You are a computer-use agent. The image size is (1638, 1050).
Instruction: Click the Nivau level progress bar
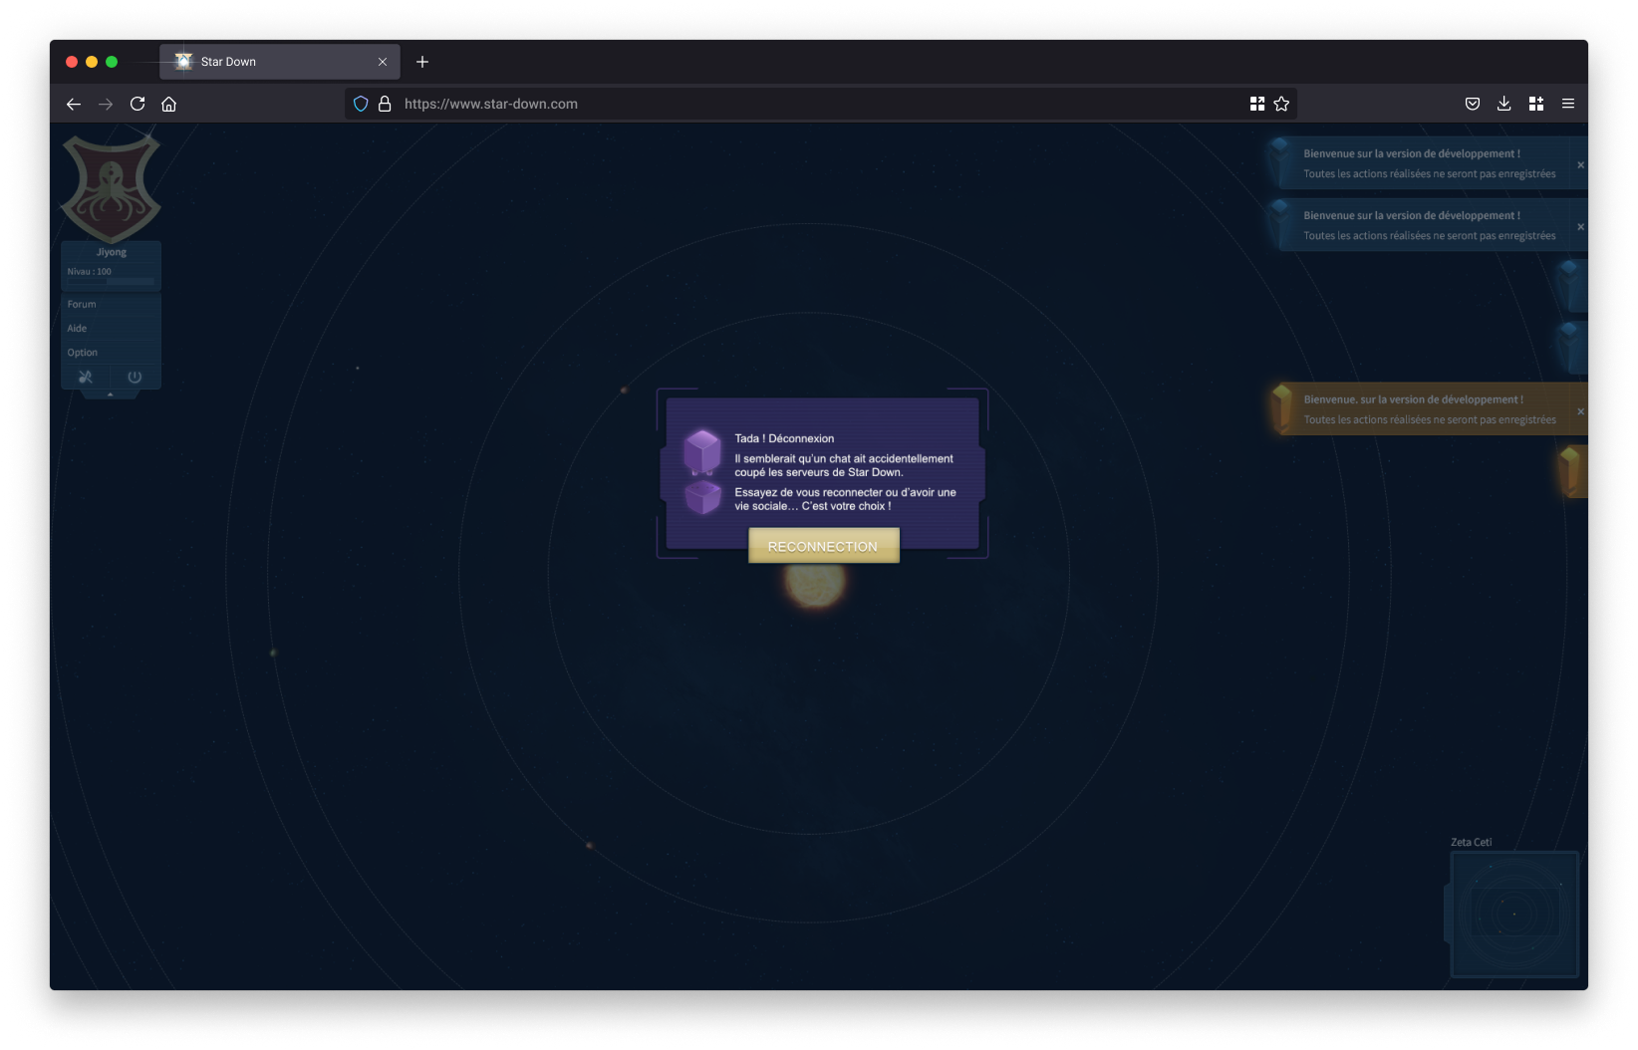coord(130,282)
